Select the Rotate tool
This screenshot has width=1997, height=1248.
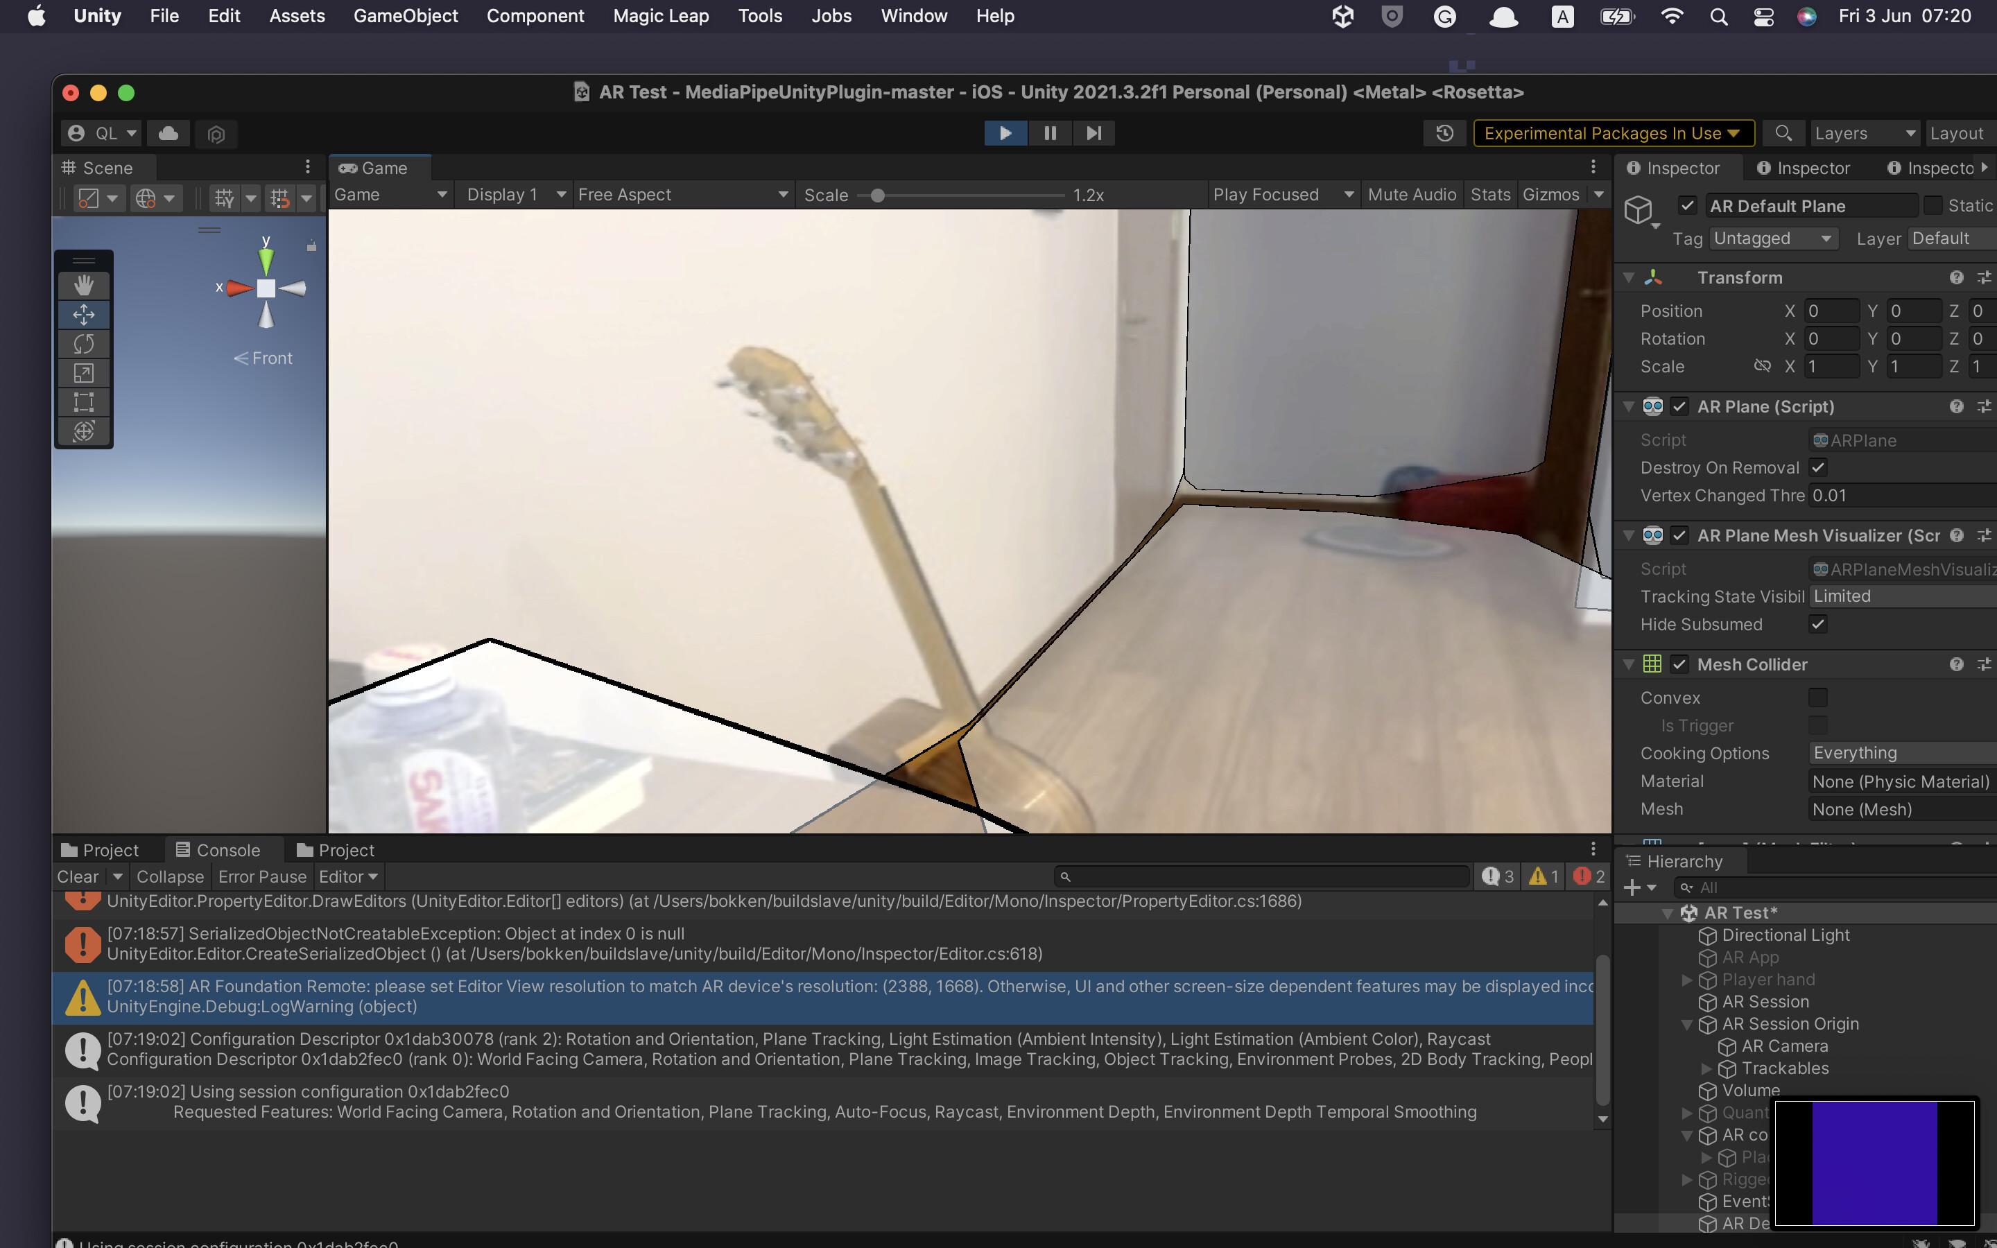click(83, 343)
